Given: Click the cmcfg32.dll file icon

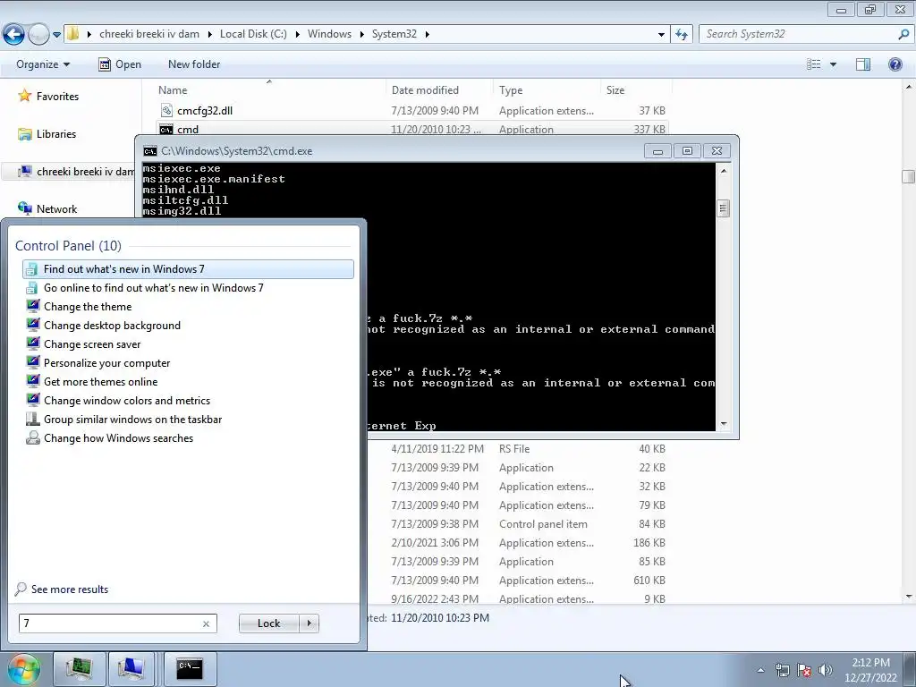Looking at the screenshot, I should [x=166, y=110].
